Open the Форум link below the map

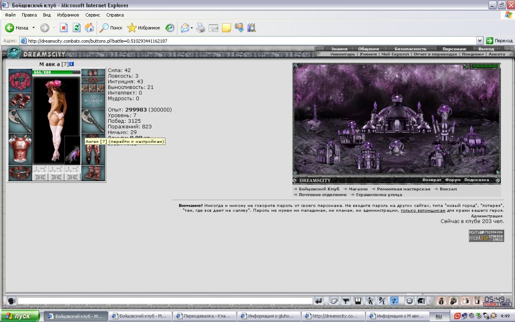tap(453, 180)
